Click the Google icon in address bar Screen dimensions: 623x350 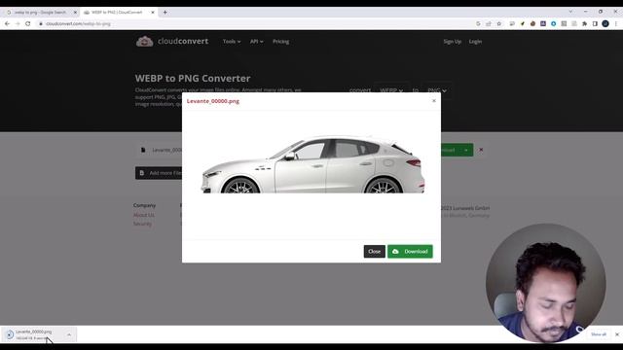click(x=478, y=23)
